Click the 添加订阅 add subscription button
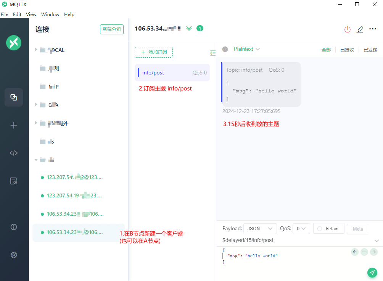 pos(154,52)
